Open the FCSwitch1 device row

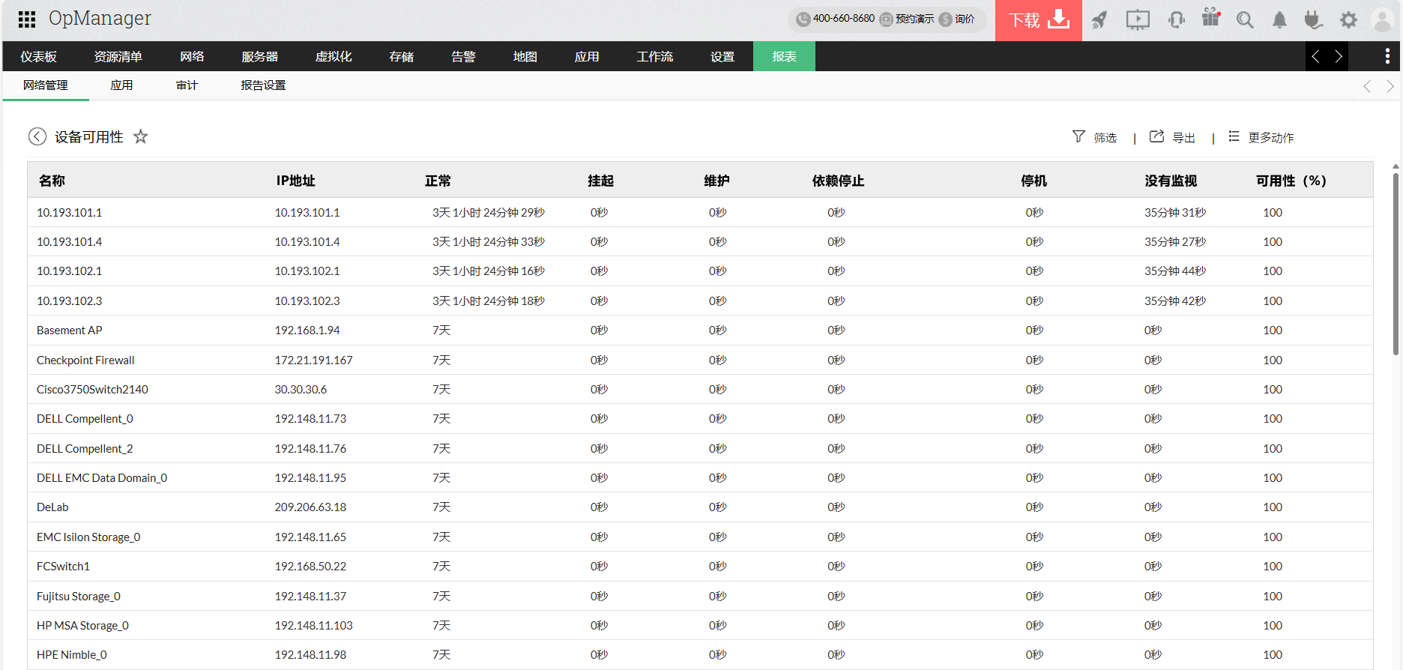click(700, 566)
